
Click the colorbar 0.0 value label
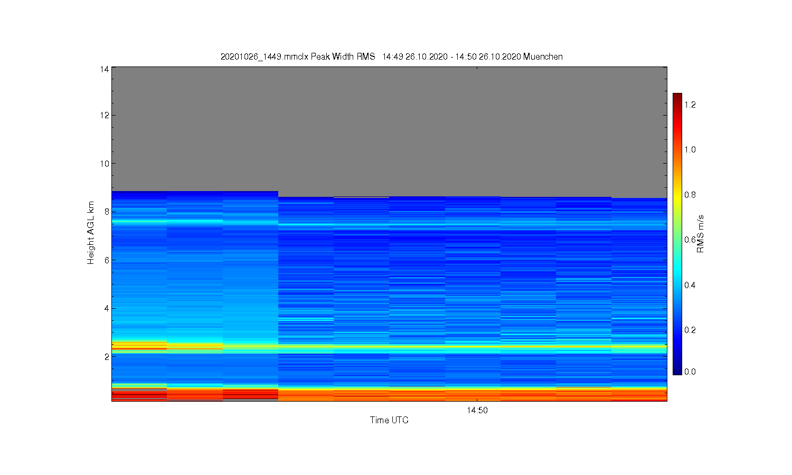tap(690, 372)
